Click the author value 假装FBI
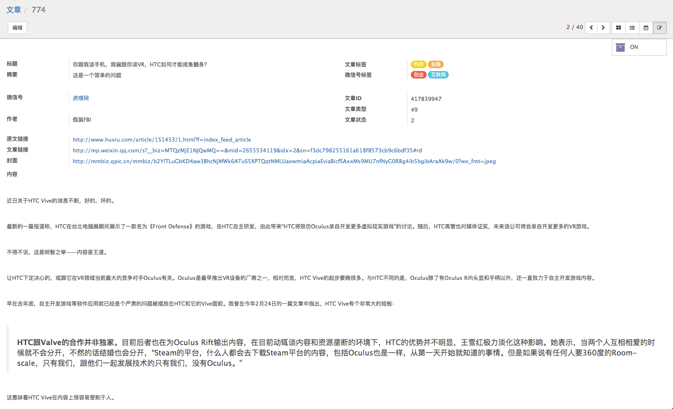The width and height of the screenshot is (673, 409). click(x=82, y=120)
